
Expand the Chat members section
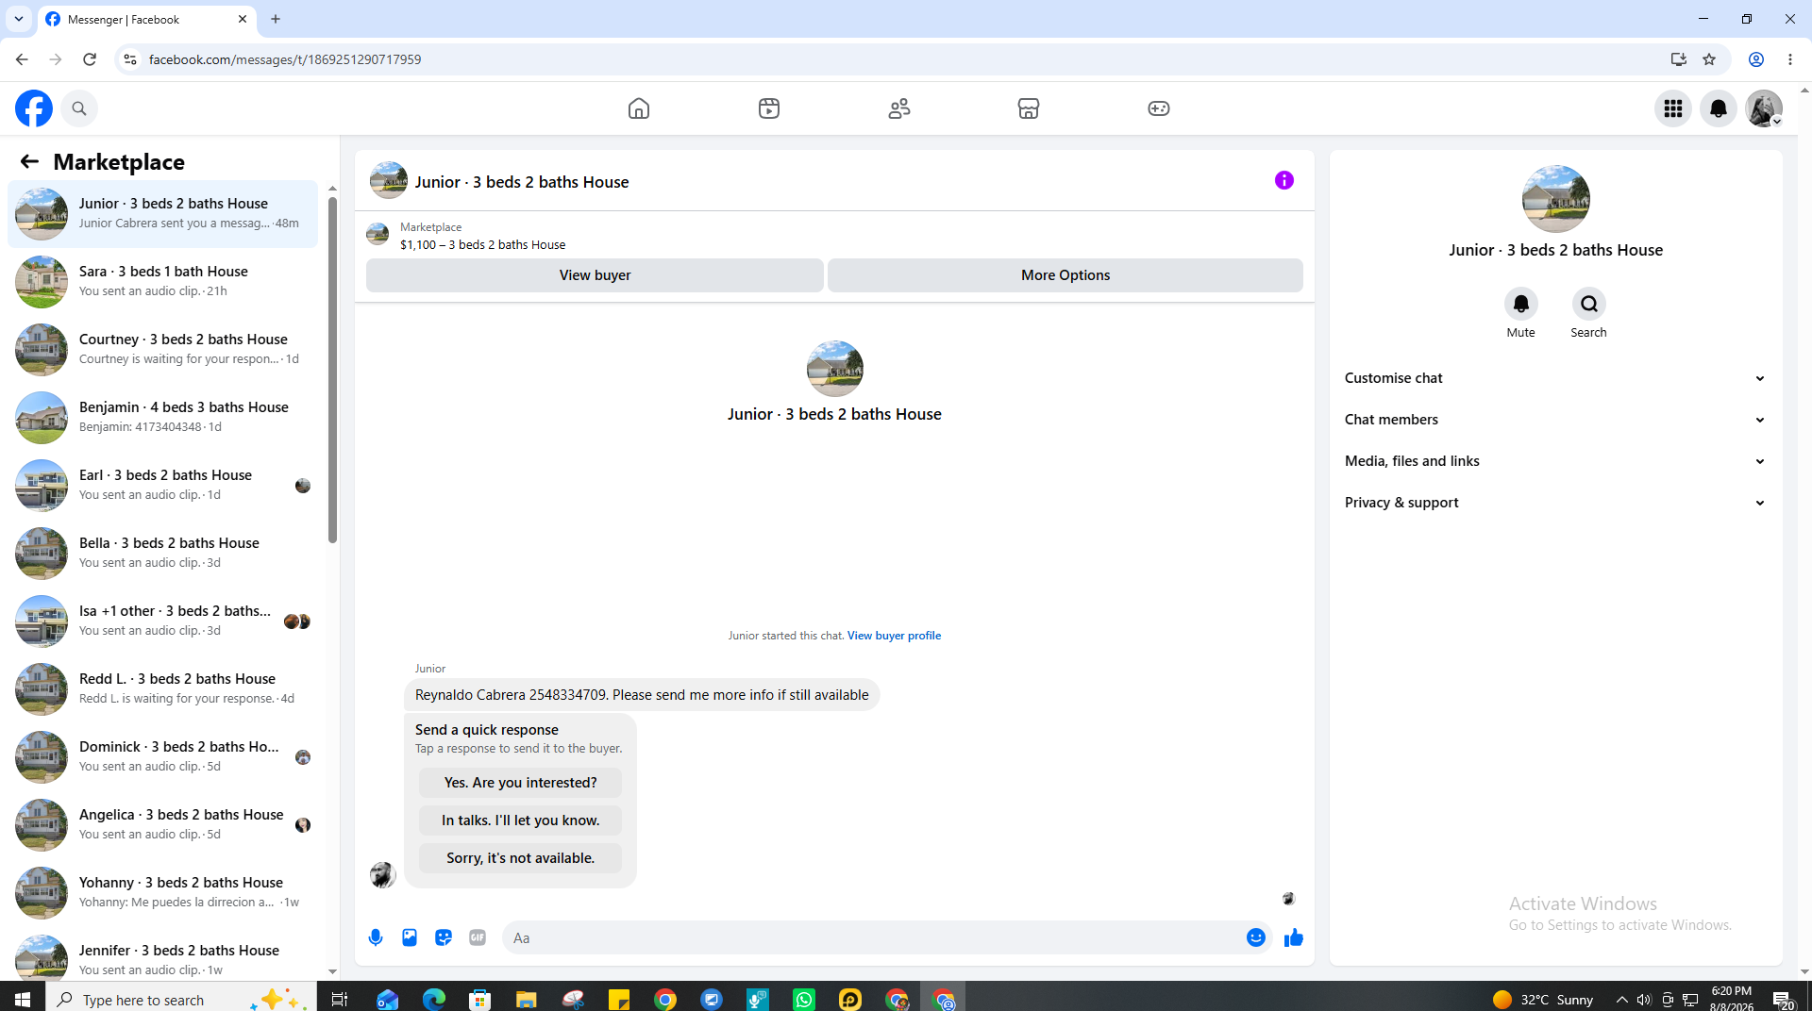[x=1555, y=420]
